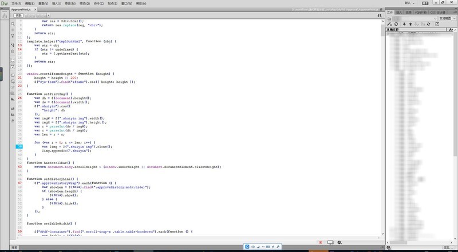Toggle word wrap in the coding toolbar
Image resolution: width=458 pixels, height=252 pixels.
coord(13,68)
